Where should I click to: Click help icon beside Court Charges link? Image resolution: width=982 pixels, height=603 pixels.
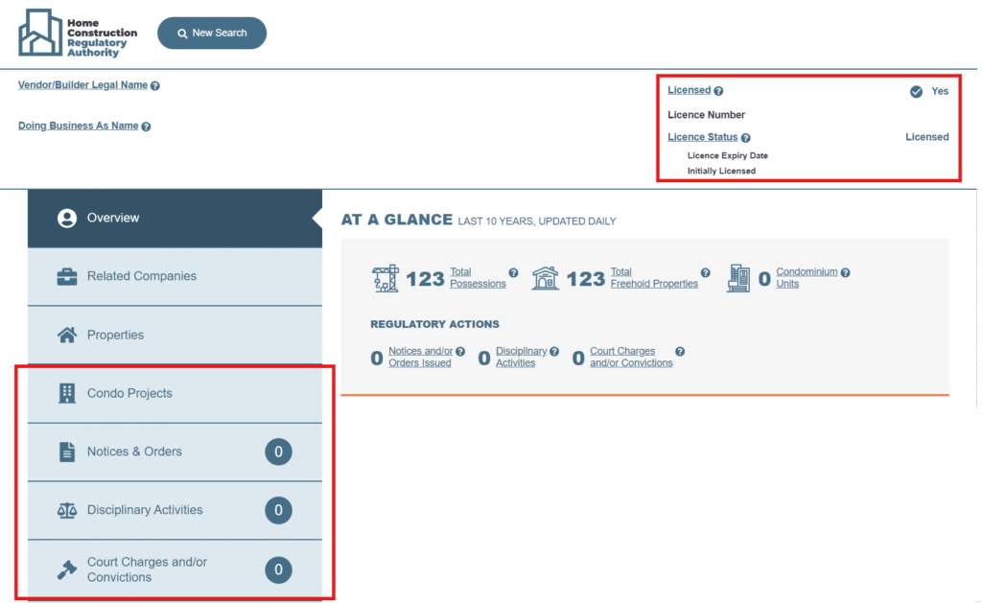coord(680,352)
